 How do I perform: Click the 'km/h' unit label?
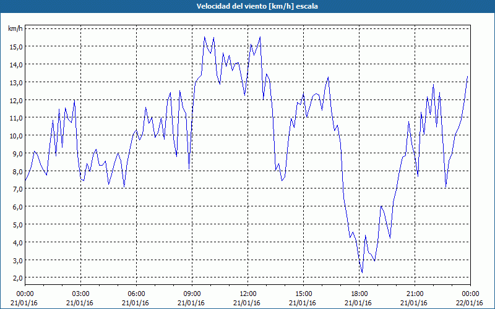tap(15, 28)
